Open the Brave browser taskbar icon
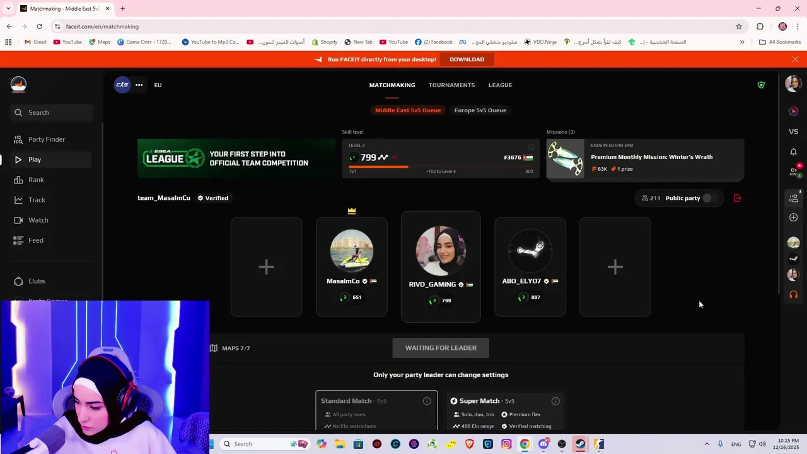Image resolution: width=807 pixels, height=454 pixels. tap(469, 444)
